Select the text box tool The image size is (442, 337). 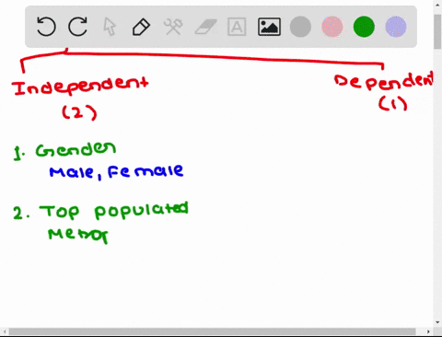[237, 27]
